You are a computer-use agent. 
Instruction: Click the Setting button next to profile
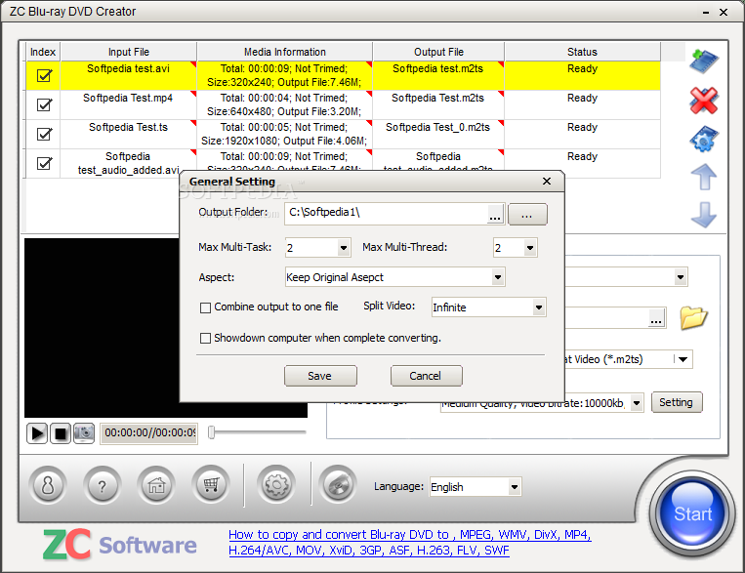click(x=676, y=402)
